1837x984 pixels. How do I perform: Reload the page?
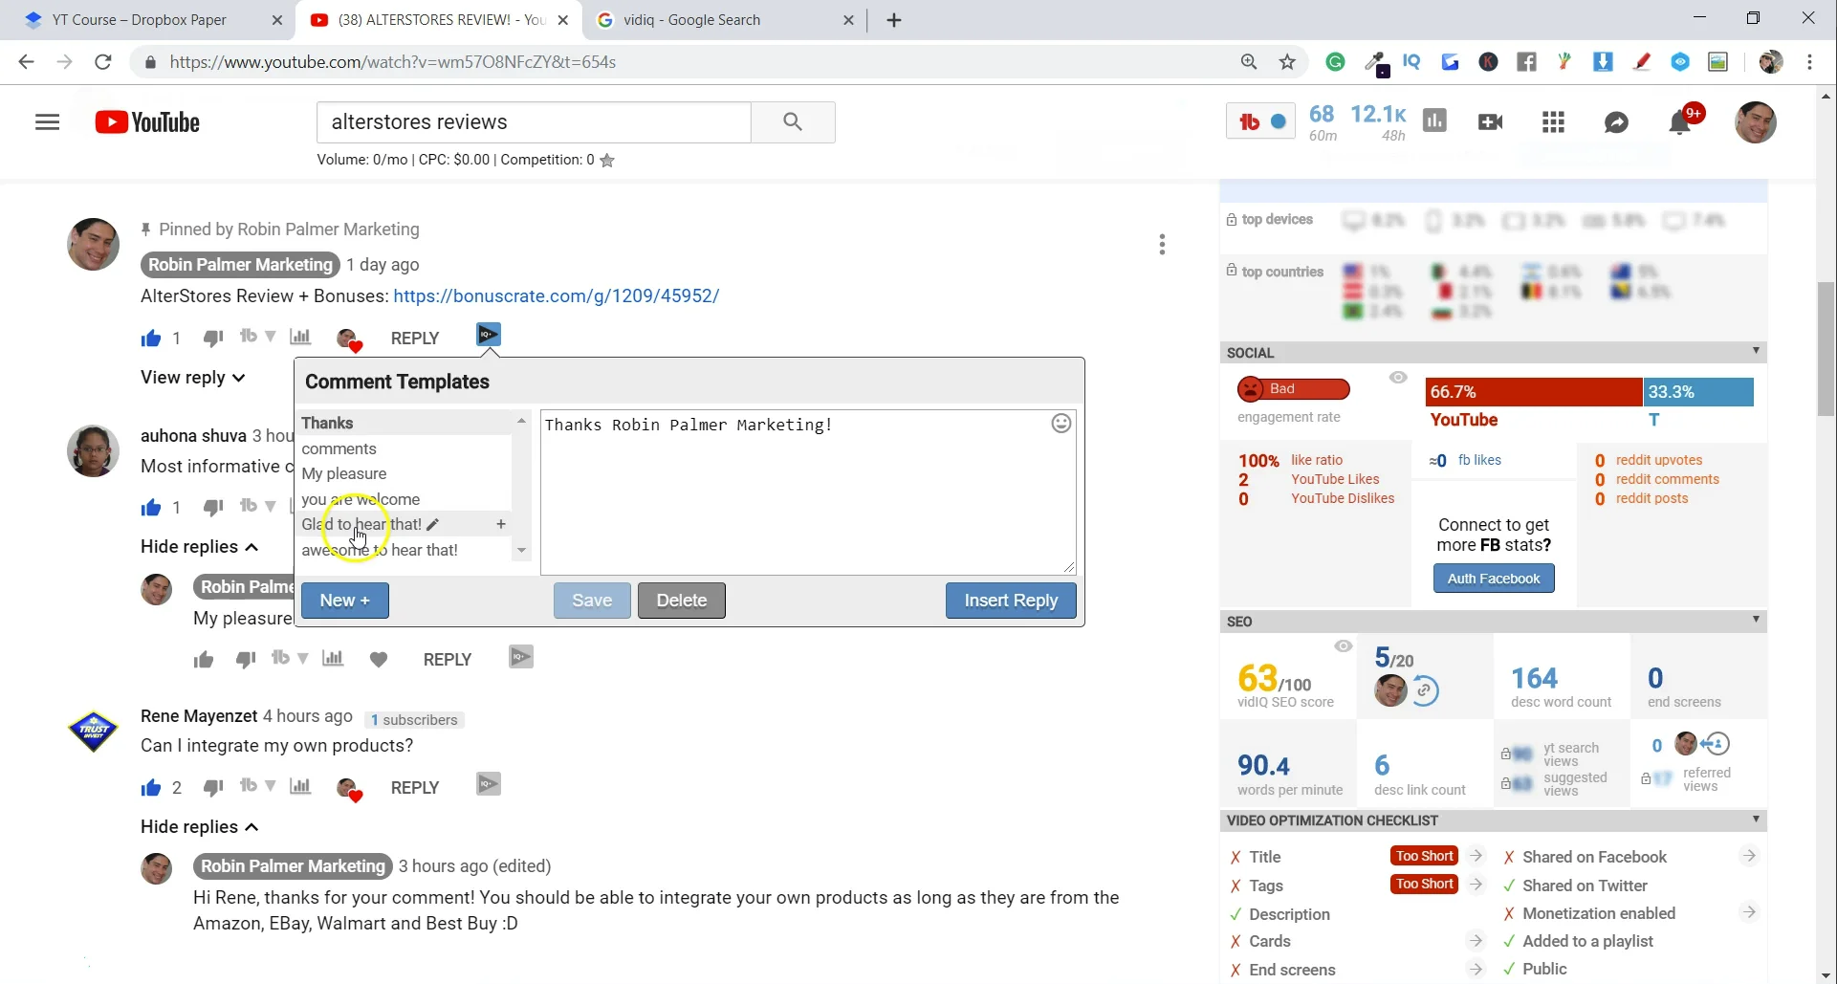click(103, 62)
